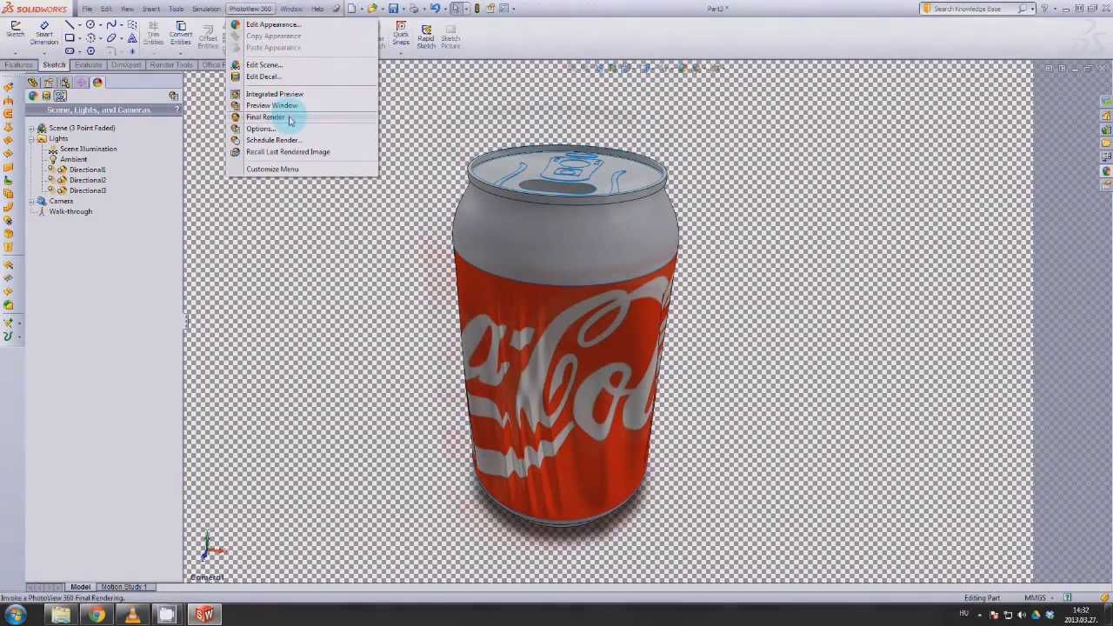Screen dimensions: 1113x626
Task: Select Integrated Preview in the menu
Action: (x=274, y=94)
